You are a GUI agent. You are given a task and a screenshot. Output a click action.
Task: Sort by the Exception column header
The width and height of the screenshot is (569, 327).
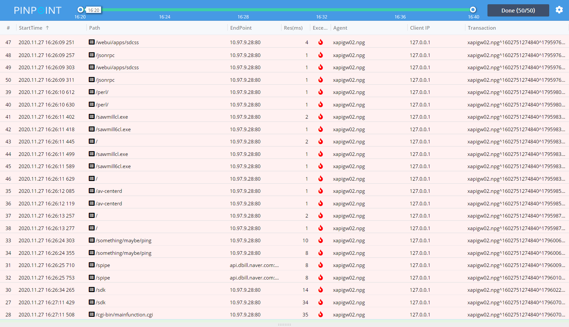[x=320, y=28]
